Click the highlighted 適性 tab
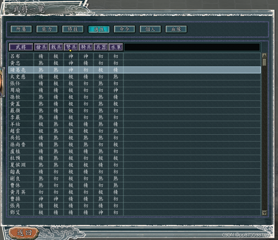The height and width of the screenshot is (240, 278). [99, 29]
